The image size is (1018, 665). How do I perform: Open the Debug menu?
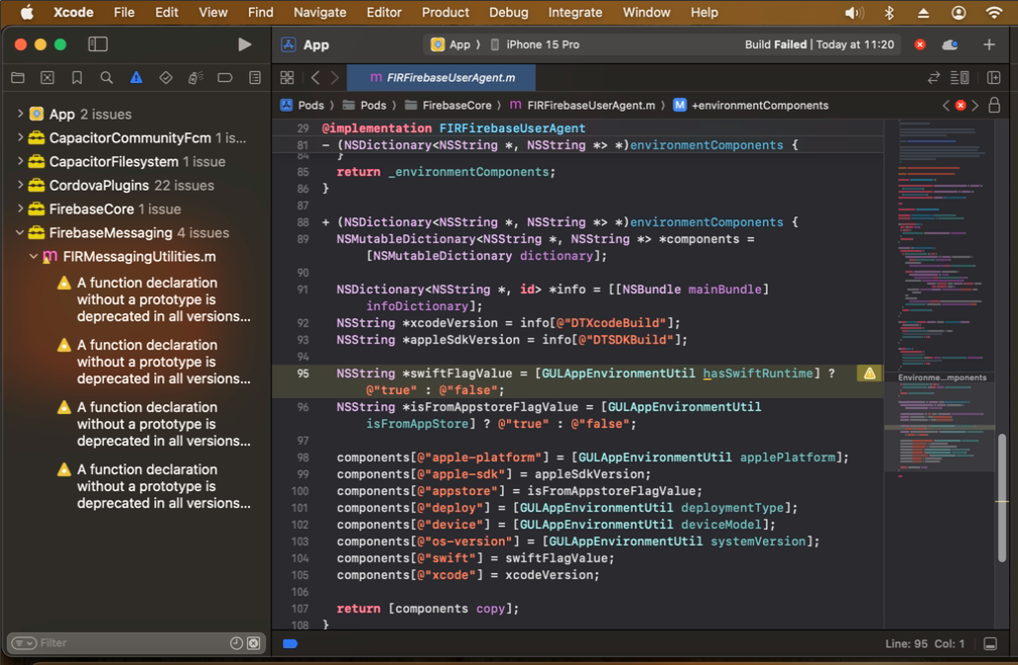508,12
